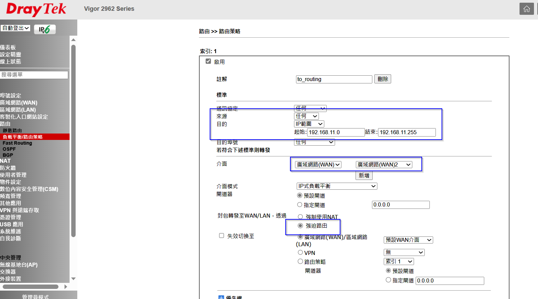Choose 指定閘道 under 閘道器
538x299 pixels.
point(300,205)
